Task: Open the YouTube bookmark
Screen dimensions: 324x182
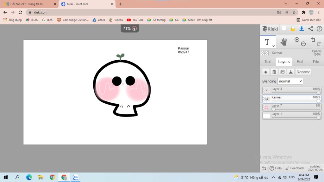Action: 135,20
